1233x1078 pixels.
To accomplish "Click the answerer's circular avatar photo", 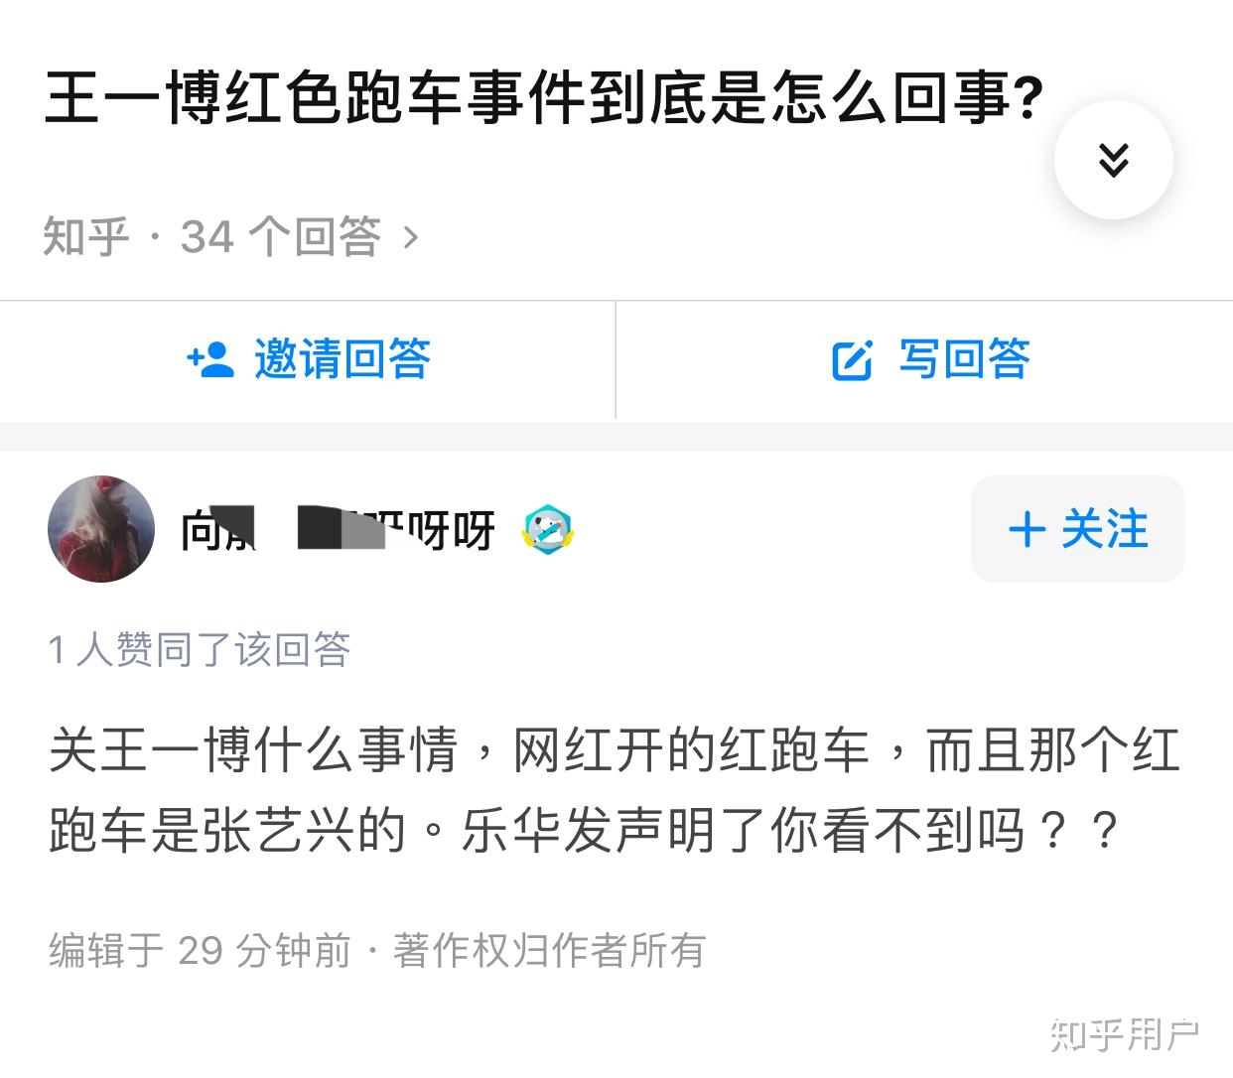I will pos(100,529).
